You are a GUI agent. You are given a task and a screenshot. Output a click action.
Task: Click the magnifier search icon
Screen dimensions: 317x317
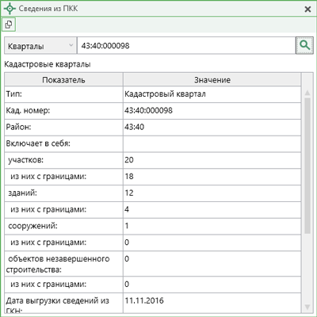304,45
